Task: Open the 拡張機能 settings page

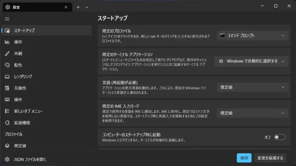Action: point(47,123)
